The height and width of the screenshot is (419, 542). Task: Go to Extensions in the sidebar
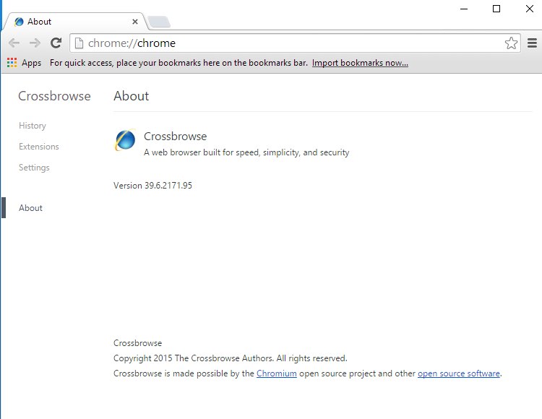tap(39, 147)
